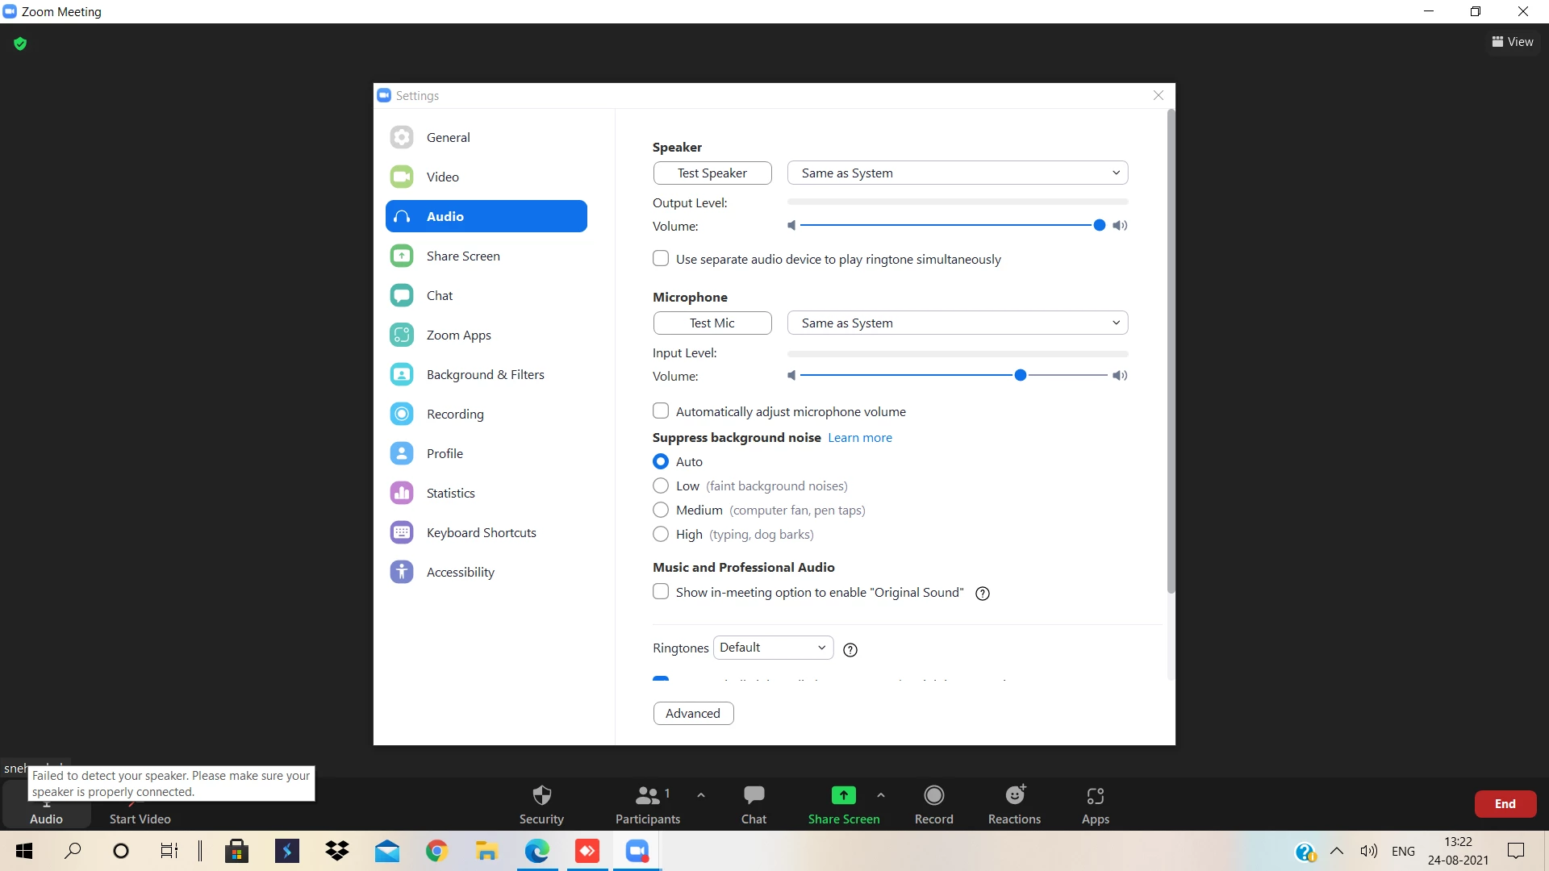Open the Ringtones Default dropdown
This screenshot has height=871, width=1549.
(772, 648)
